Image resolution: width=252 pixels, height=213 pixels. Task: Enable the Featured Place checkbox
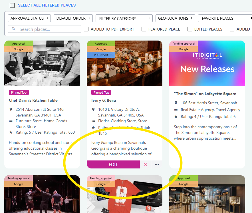(x=144, y=29)
